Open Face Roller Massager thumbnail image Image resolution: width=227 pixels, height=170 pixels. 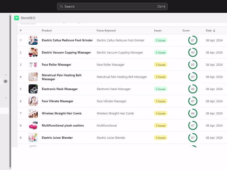pos(33,65)
